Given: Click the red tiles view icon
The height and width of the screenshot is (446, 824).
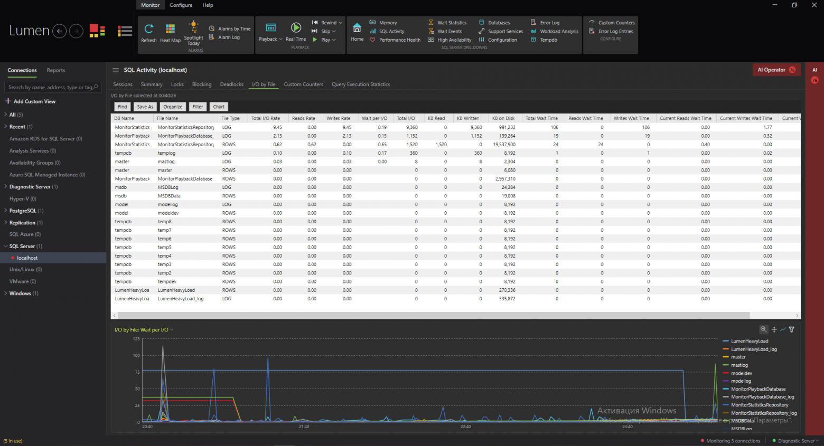Looking at the screenshot, I should [97, 31].
